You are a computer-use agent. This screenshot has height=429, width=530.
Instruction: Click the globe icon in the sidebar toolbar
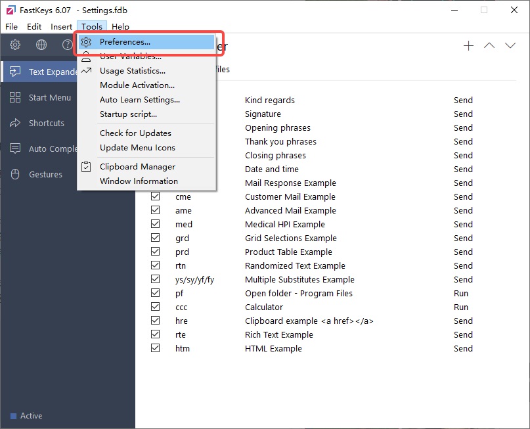tap(41, 45)
